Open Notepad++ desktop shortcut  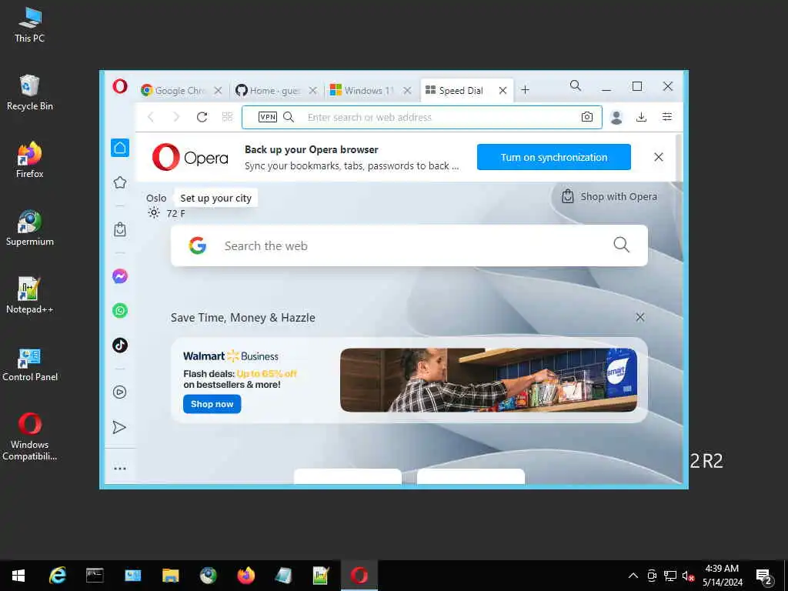coord(30,295)
